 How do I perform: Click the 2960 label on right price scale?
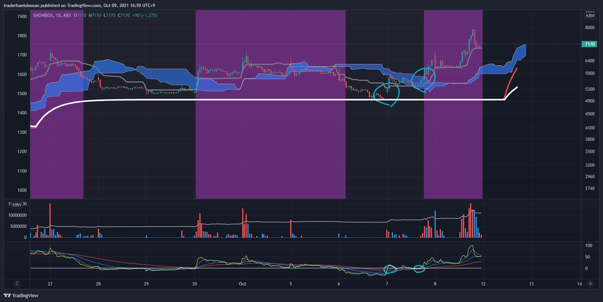pyautogui.click(x=590, y=177)
